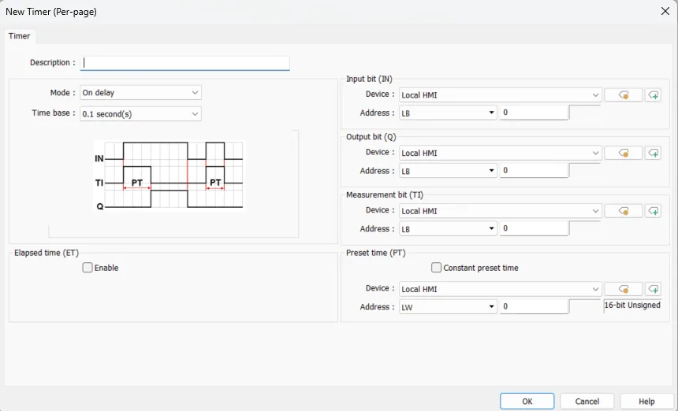Click the 16-bit Unsigned format label

pyautogui.click(x=632, y=305)
